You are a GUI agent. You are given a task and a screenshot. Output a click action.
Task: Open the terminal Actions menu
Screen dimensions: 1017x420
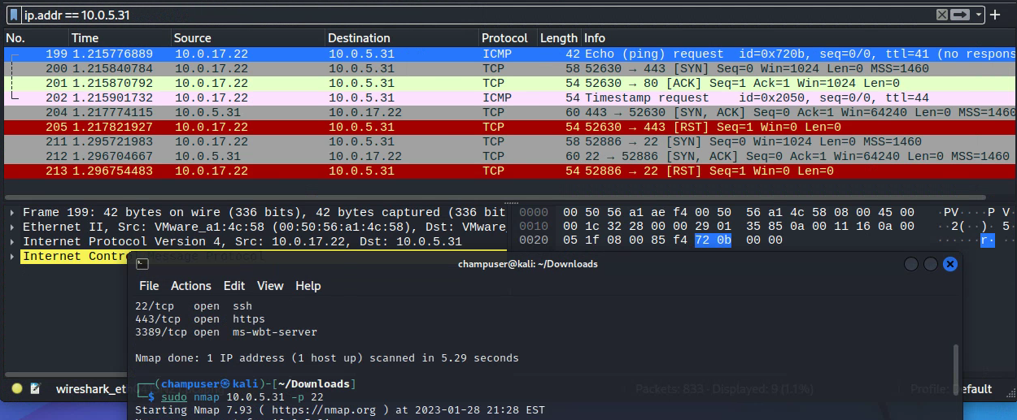[190, 286]
